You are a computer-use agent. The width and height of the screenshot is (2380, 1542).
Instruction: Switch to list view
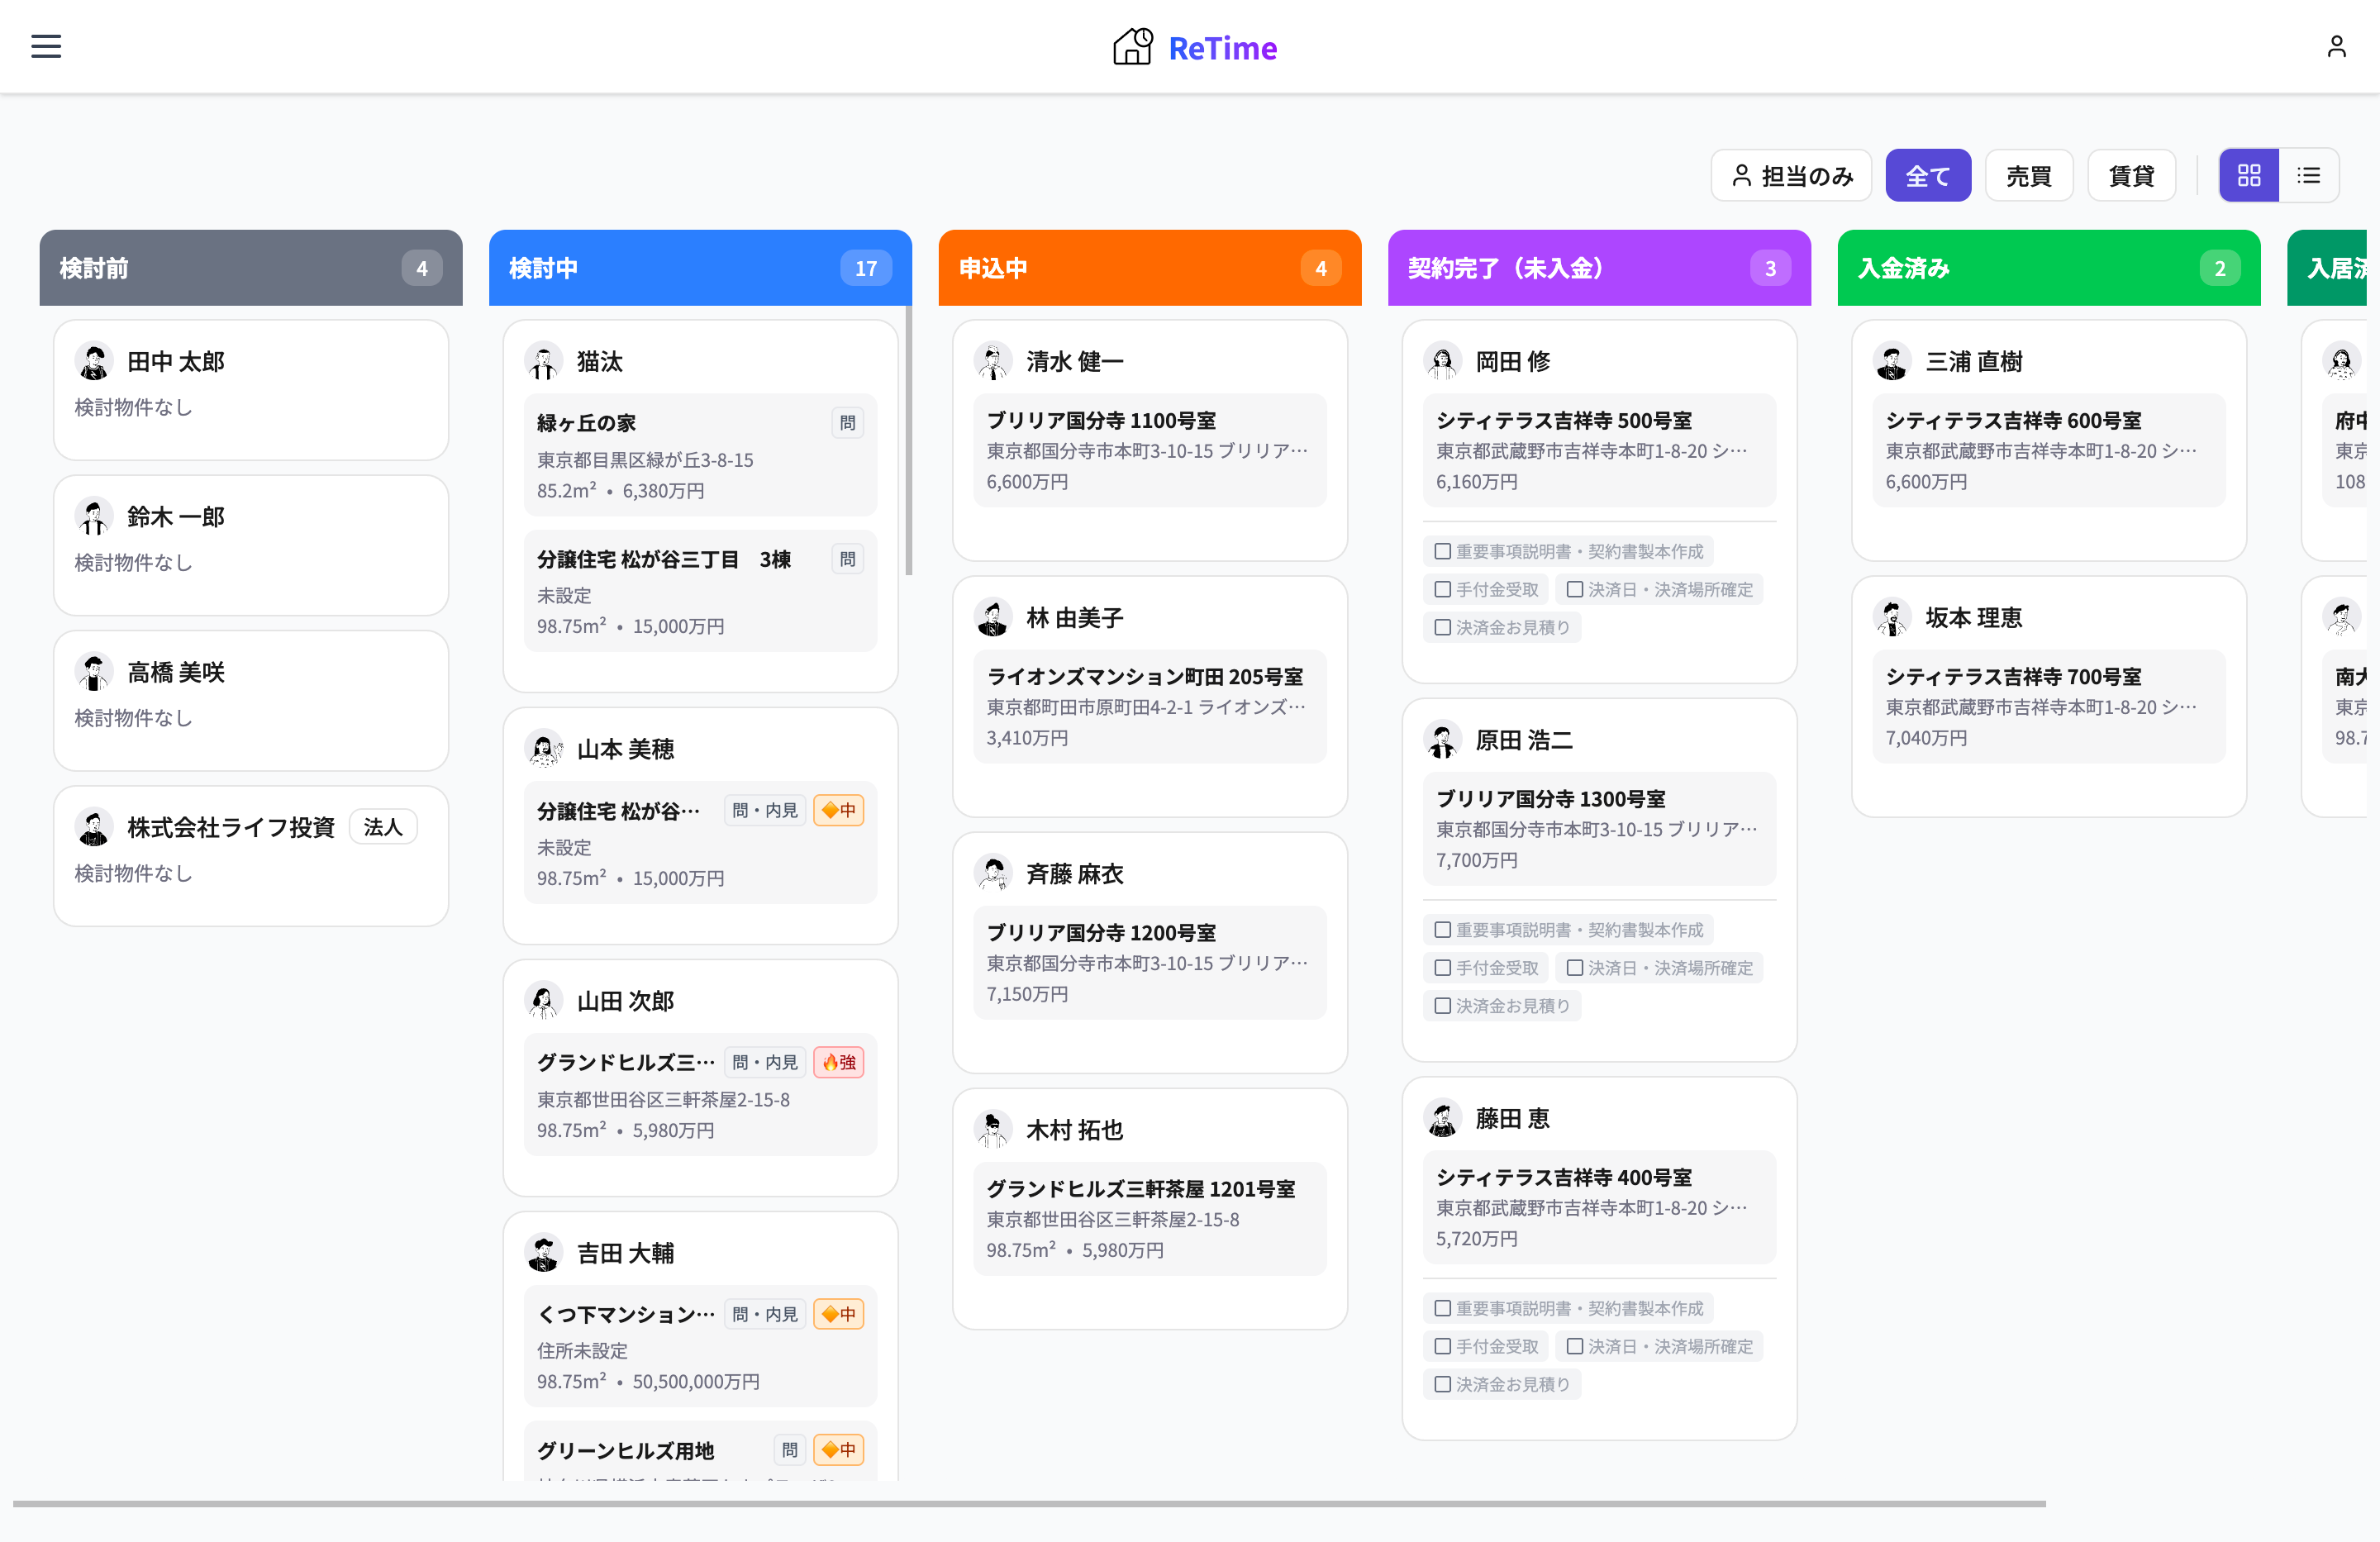[2308, 176]
